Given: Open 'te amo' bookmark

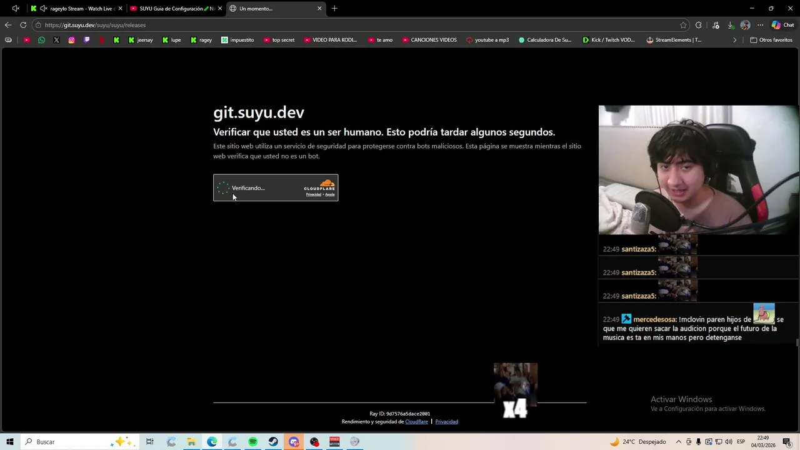Looking at the screenshot, I should (x=380, y=40).
